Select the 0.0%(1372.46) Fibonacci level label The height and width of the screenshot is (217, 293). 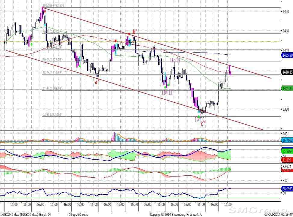(52, 114)
